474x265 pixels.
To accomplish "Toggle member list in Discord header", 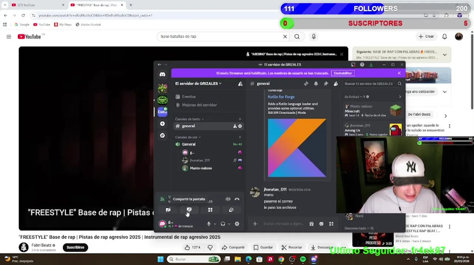I will pyautogui.click(x=336, y=84).
